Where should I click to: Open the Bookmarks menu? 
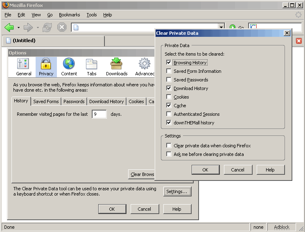(x=70, y=15)
